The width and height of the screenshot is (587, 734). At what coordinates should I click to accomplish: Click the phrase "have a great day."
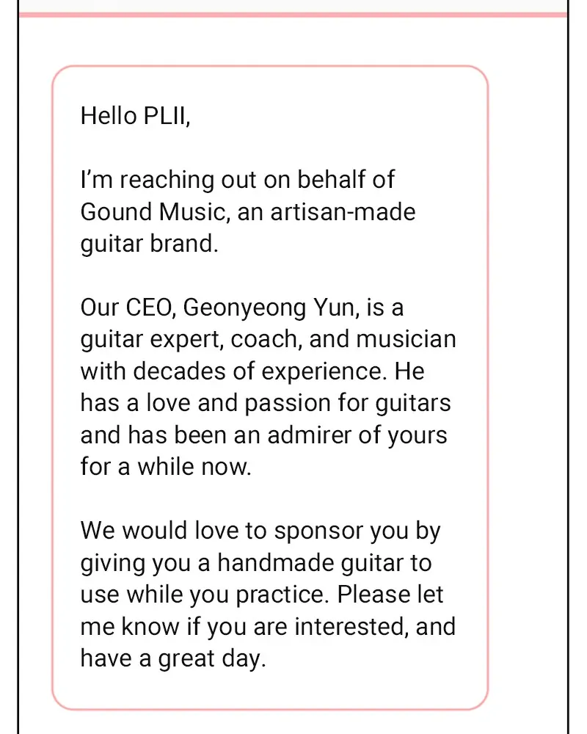tap(172, 658)
